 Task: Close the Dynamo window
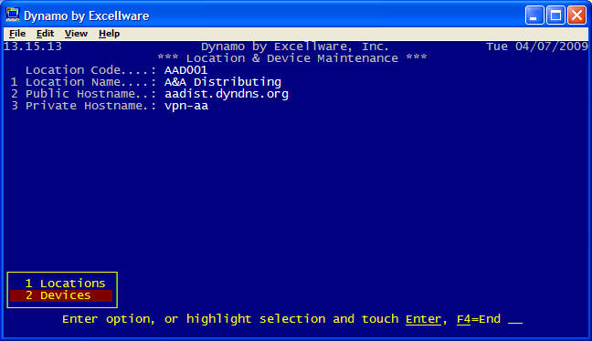576,15
